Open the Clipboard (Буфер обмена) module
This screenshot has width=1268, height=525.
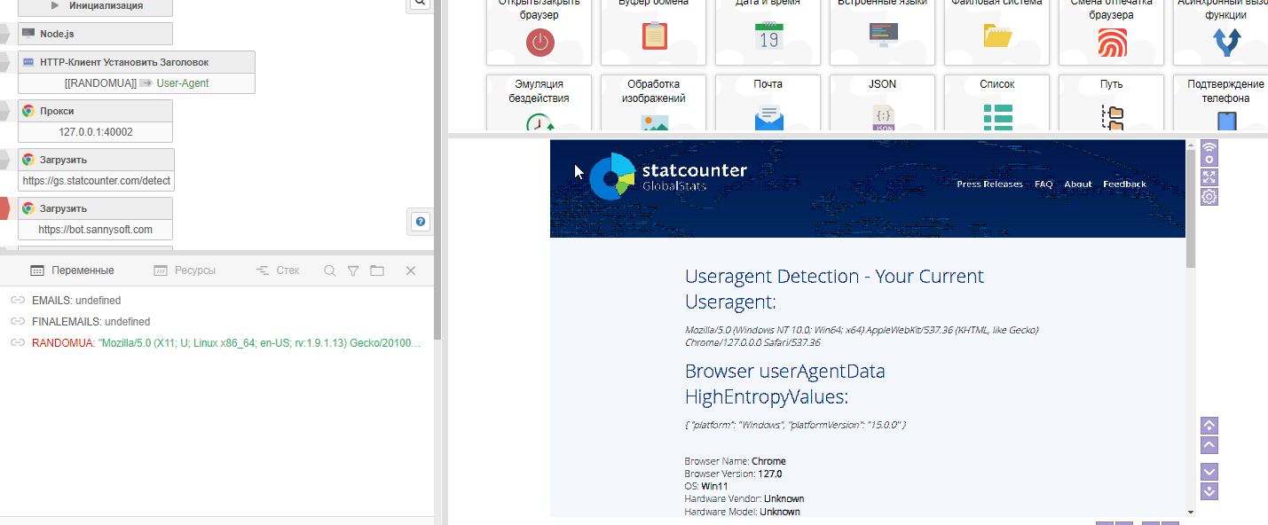click(x=653, y=37)
